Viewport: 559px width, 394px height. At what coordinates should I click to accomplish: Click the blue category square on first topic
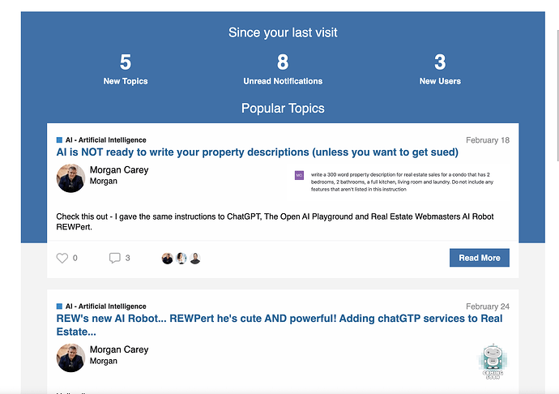pyautogui.click(x=59, y=140)
